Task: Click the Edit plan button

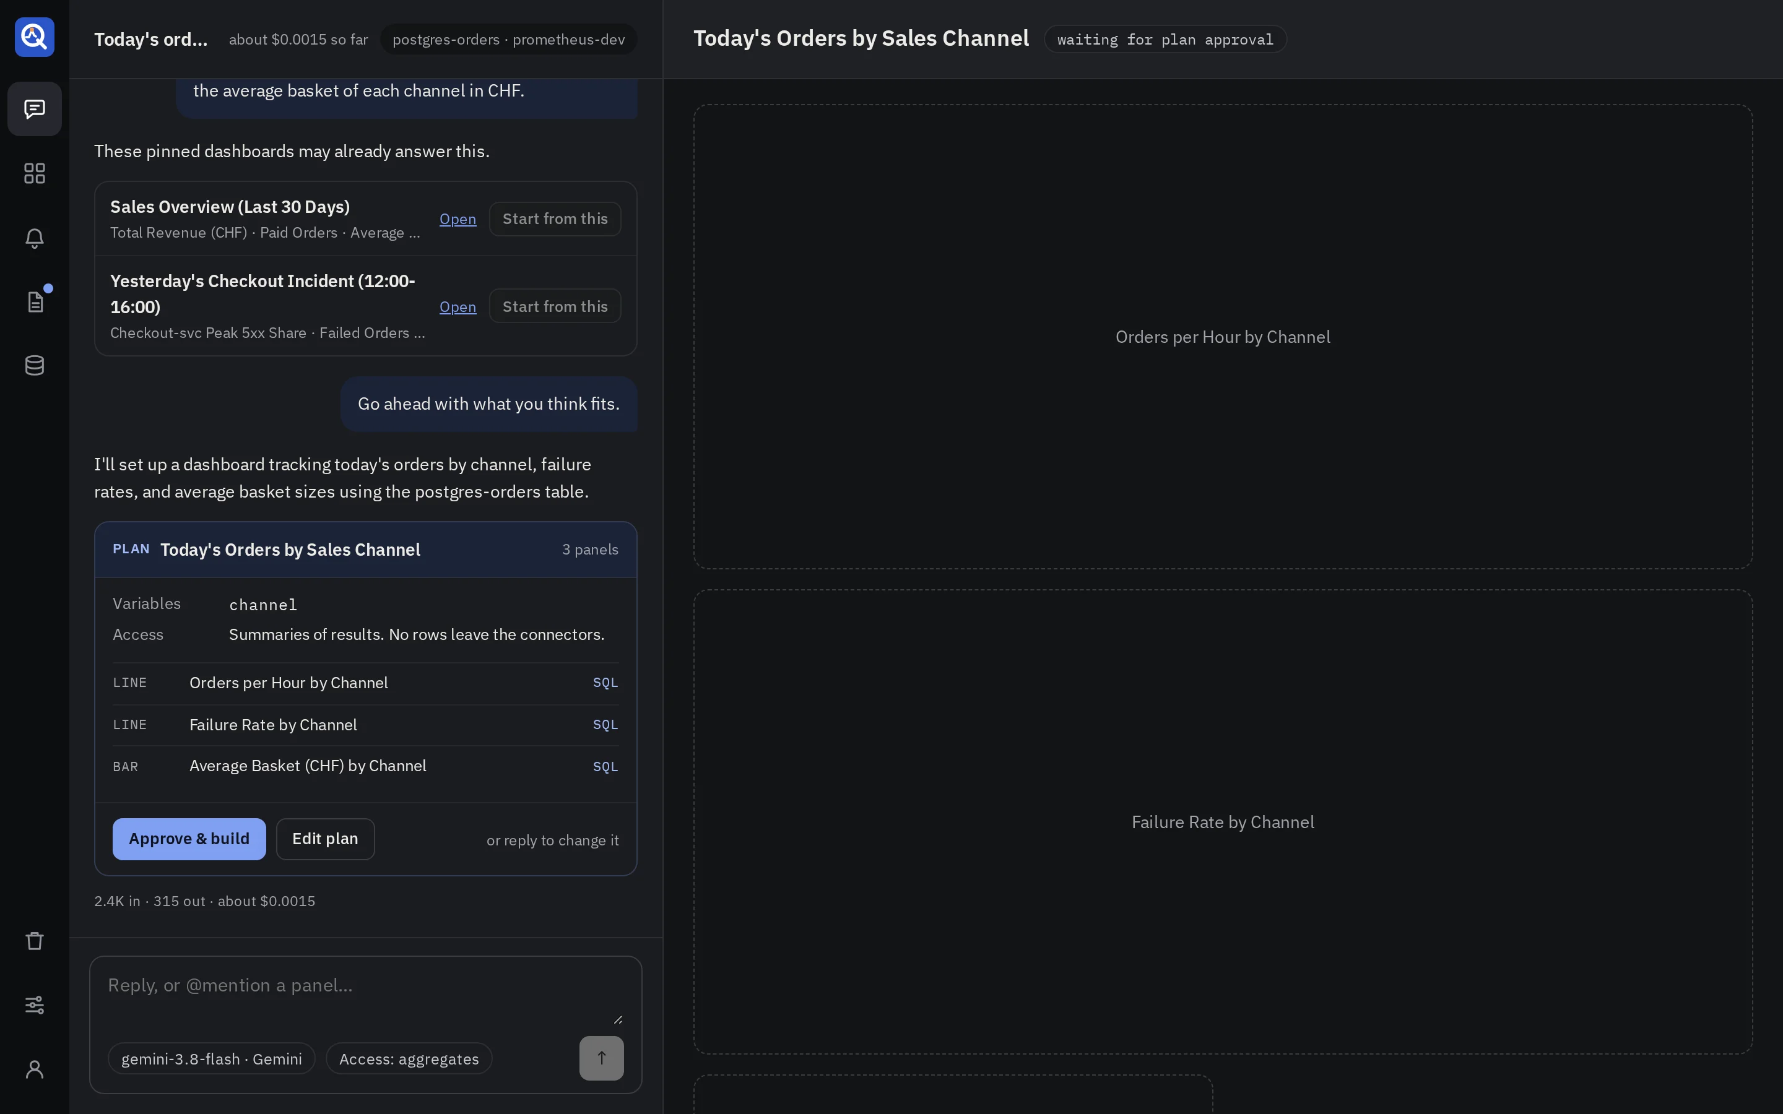Action: [x=325, y=839]
